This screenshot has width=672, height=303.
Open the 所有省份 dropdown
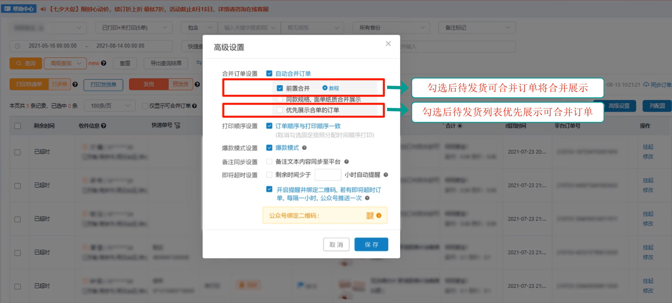[x=392, y=28]
